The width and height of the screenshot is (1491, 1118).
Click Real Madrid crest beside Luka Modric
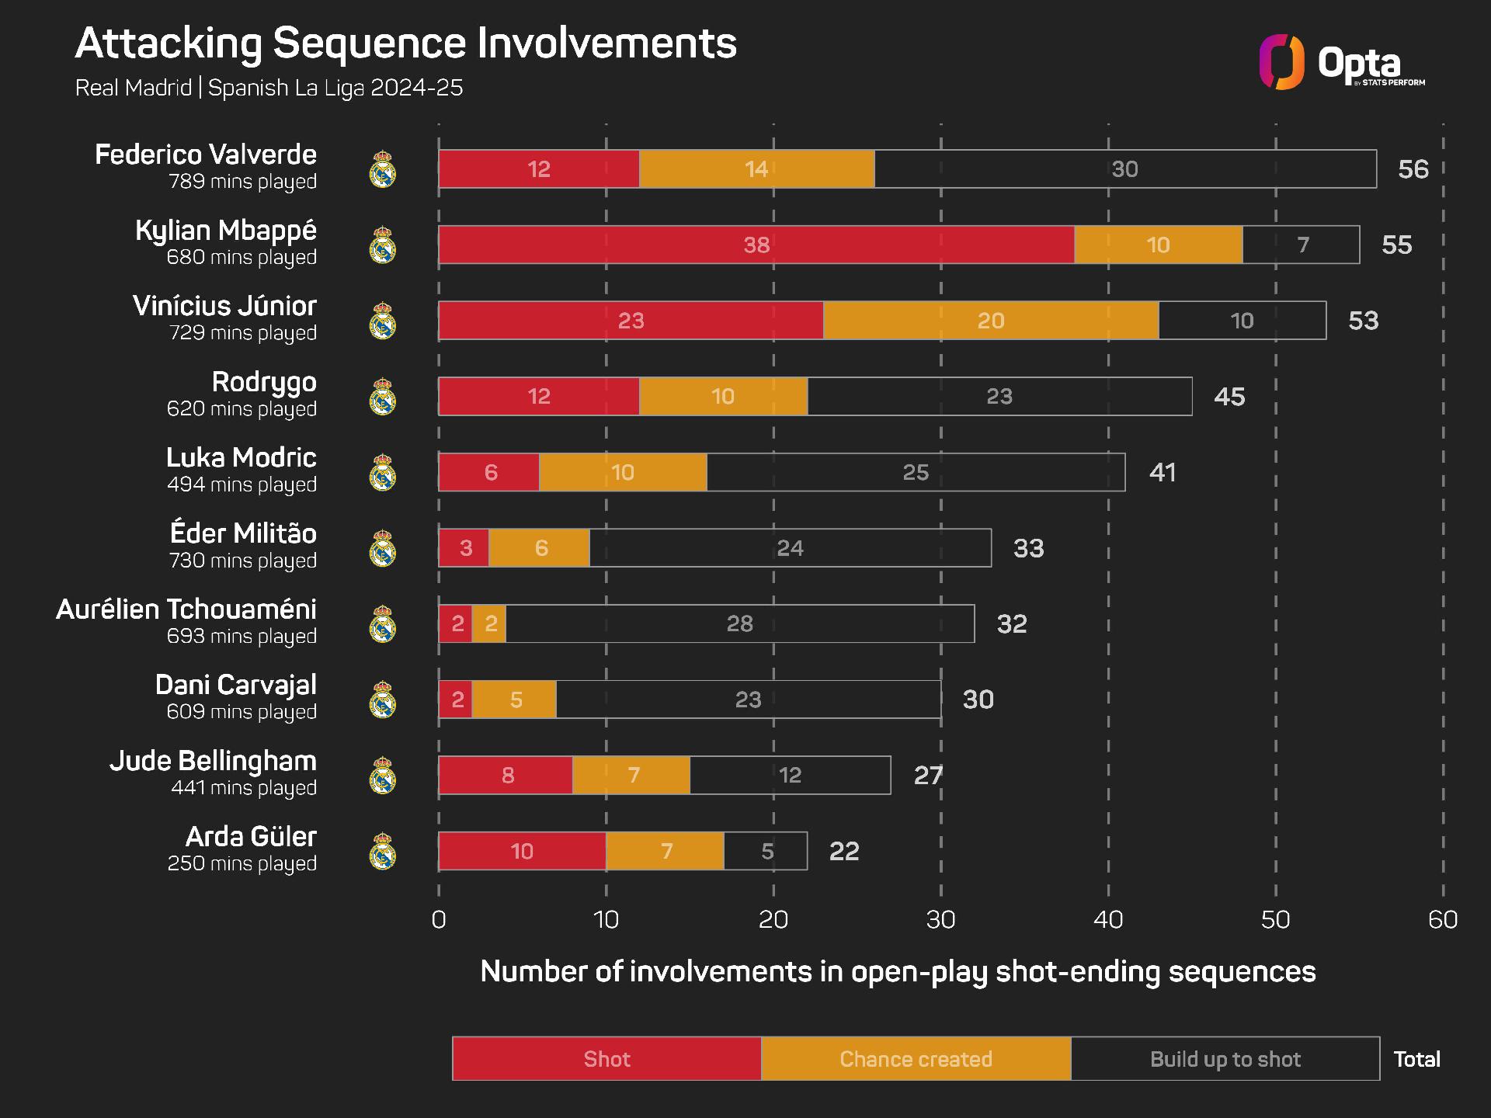click(383, 472)
